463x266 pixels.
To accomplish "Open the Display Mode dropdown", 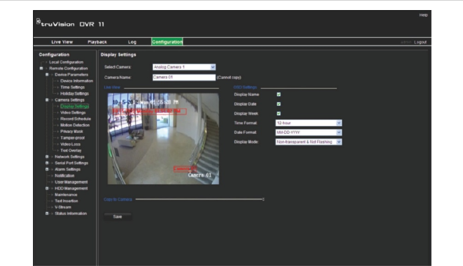I will tap(309, 142).
